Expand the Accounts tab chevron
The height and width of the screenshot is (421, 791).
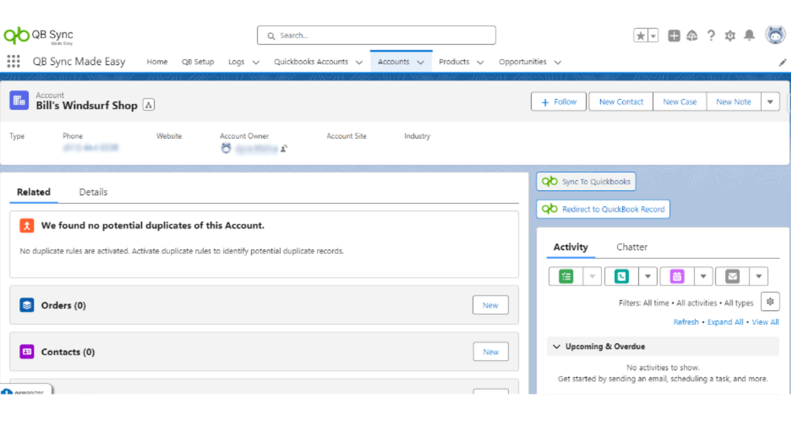(421, 63)
